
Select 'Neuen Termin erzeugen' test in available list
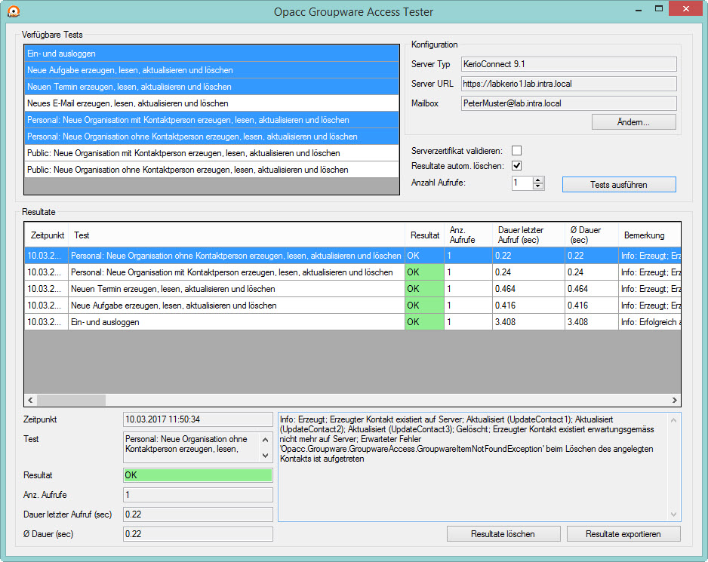click(212, 87)
